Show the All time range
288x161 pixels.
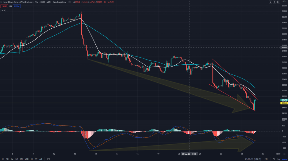click(x=41, y=159)
